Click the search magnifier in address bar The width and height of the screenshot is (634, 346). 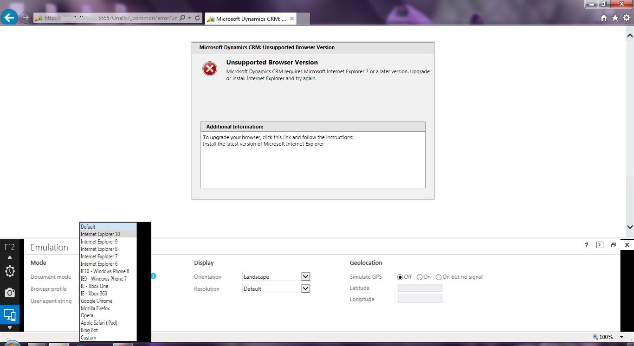(182, 18)
